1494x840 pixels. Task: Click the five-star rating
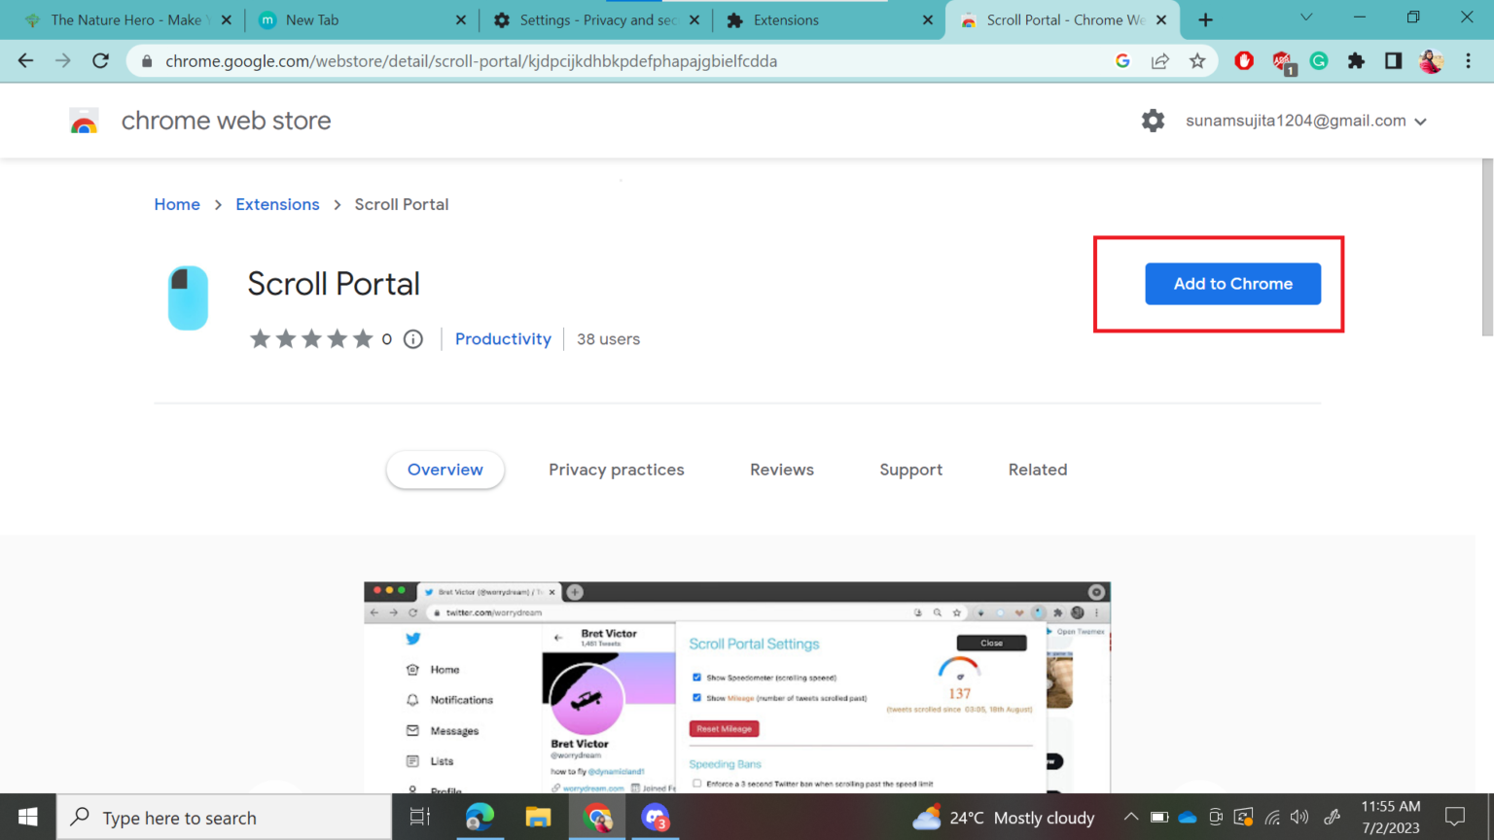pos(311,339)
